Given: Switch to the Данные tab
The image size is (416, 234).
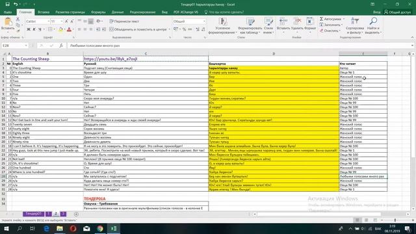Looking at the screenshot, I should (118, 12).
